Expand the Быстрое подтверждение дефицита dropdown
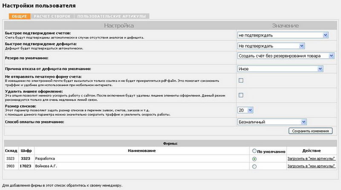 click(x=271, y=46)
